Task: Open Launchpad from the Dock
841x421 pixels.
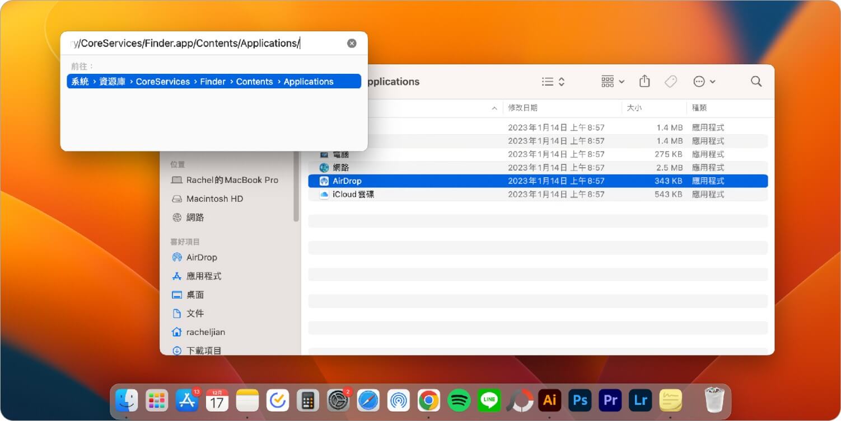Action: [x=157, y=400]
